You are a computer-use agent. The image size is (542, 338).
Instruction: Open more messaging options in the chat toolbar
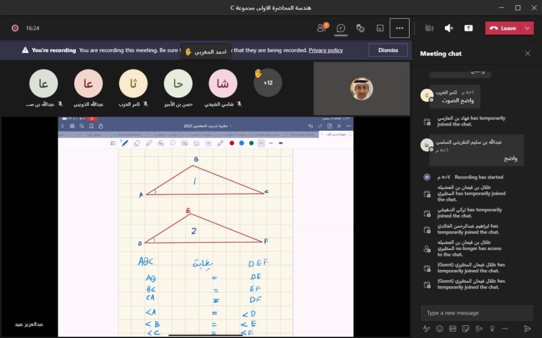(506, 328)
